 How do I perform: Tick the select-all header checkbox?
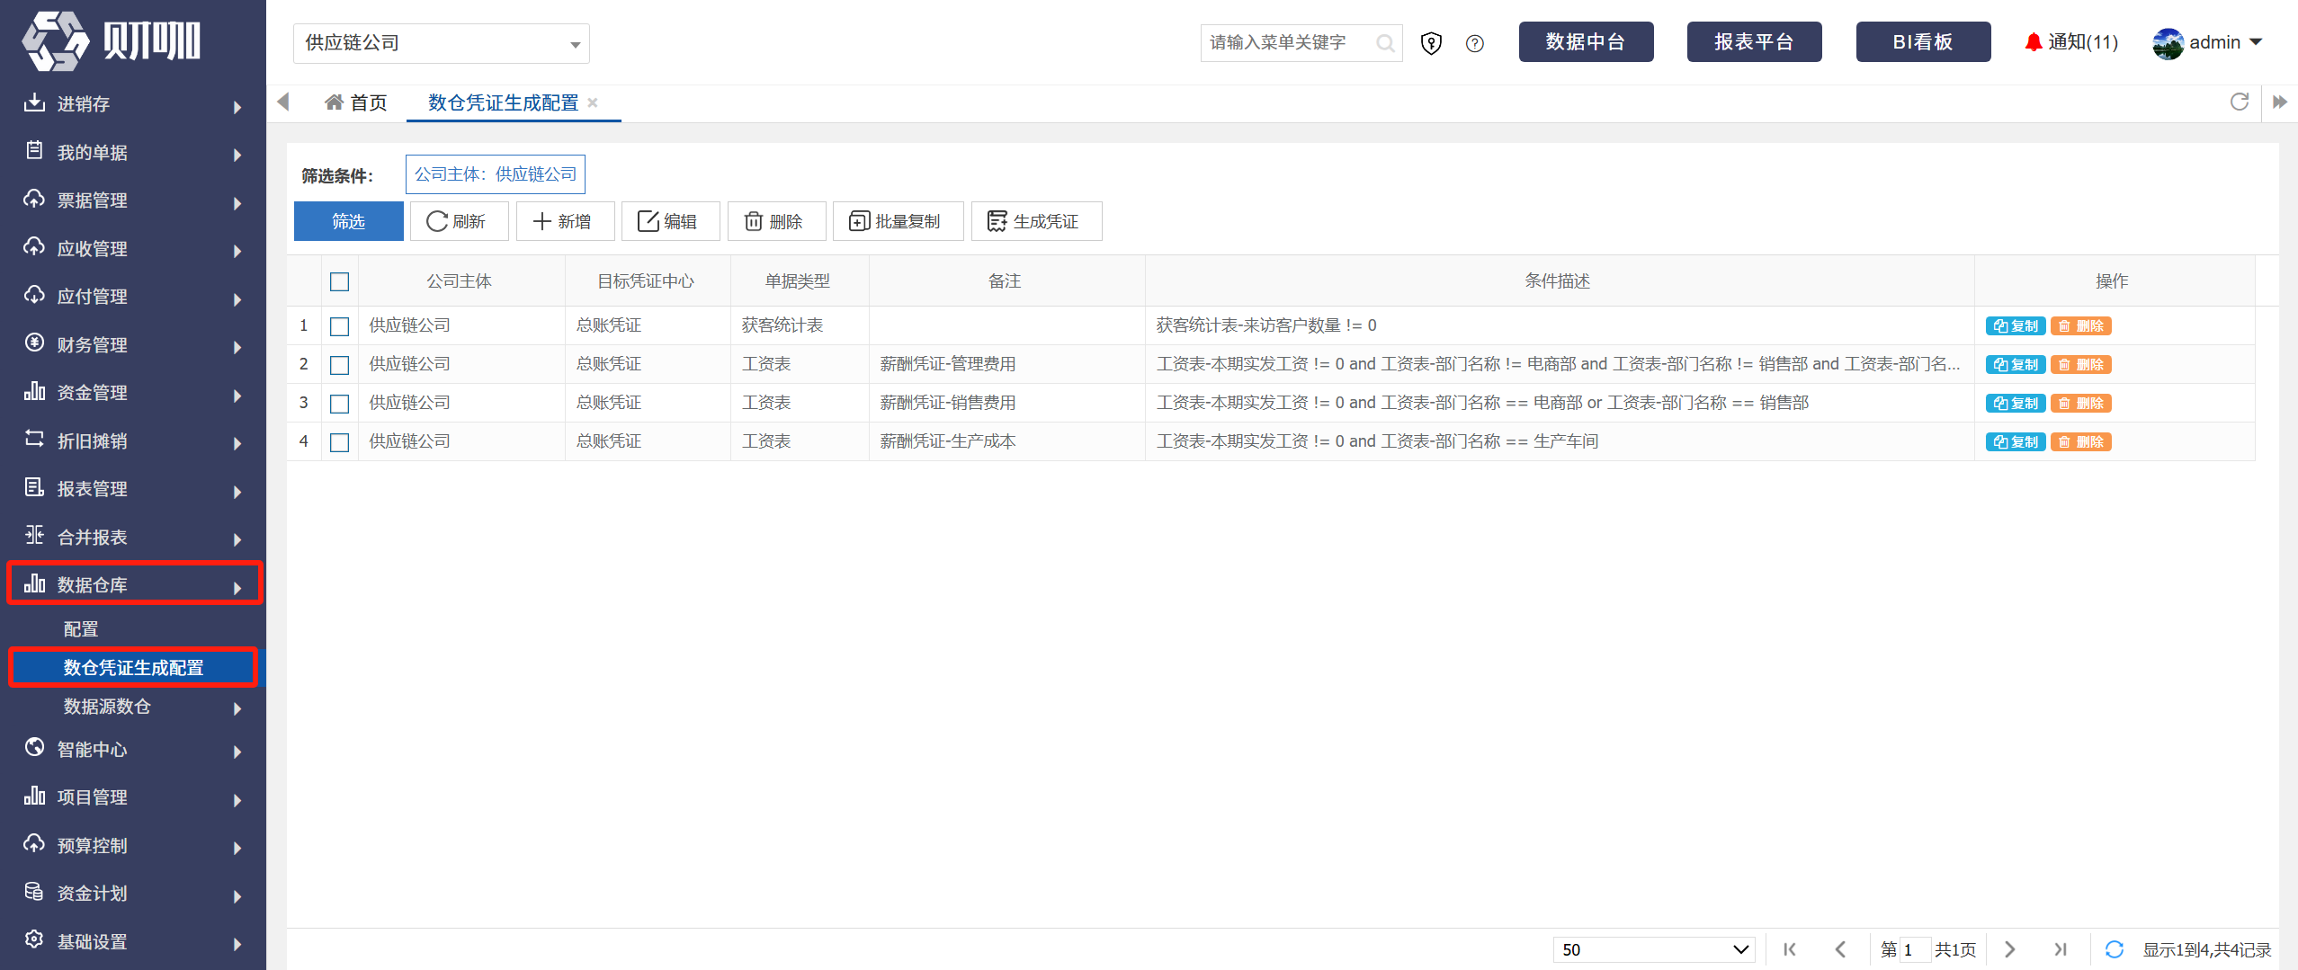pos(339,281)
